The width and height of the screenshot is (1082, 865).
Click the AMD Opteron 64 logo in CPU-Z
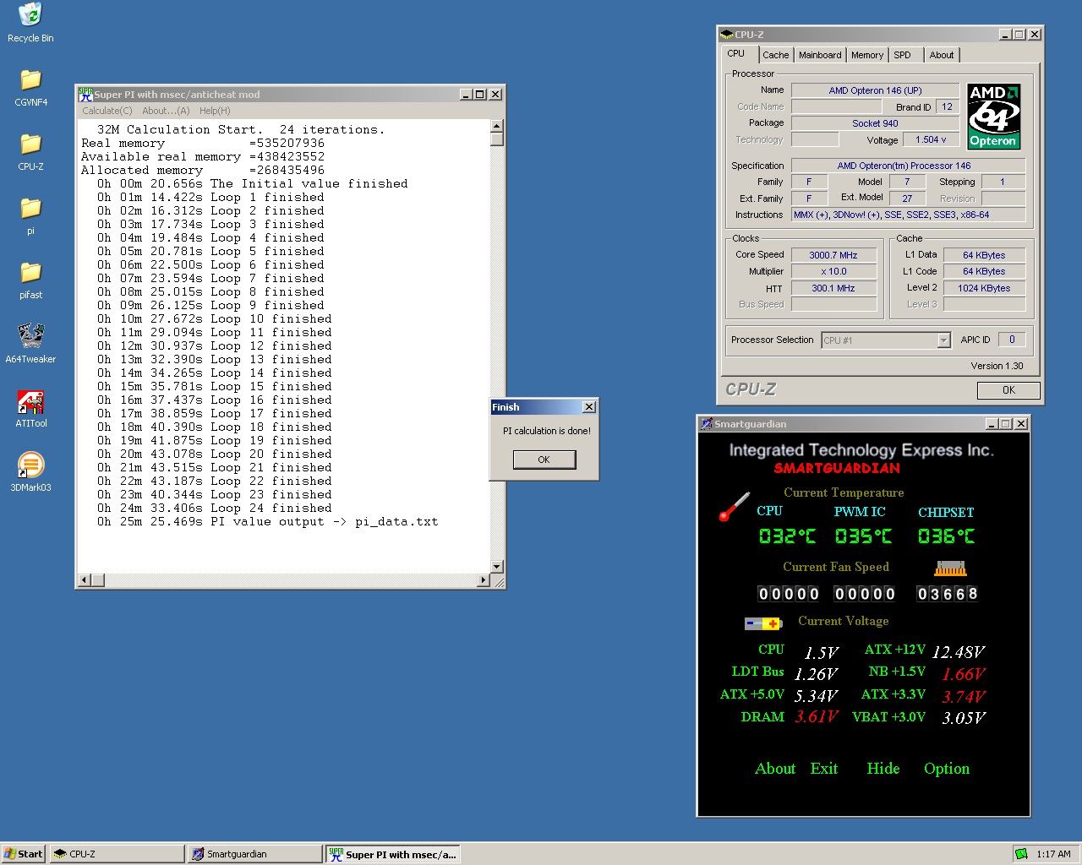[994, 117]
